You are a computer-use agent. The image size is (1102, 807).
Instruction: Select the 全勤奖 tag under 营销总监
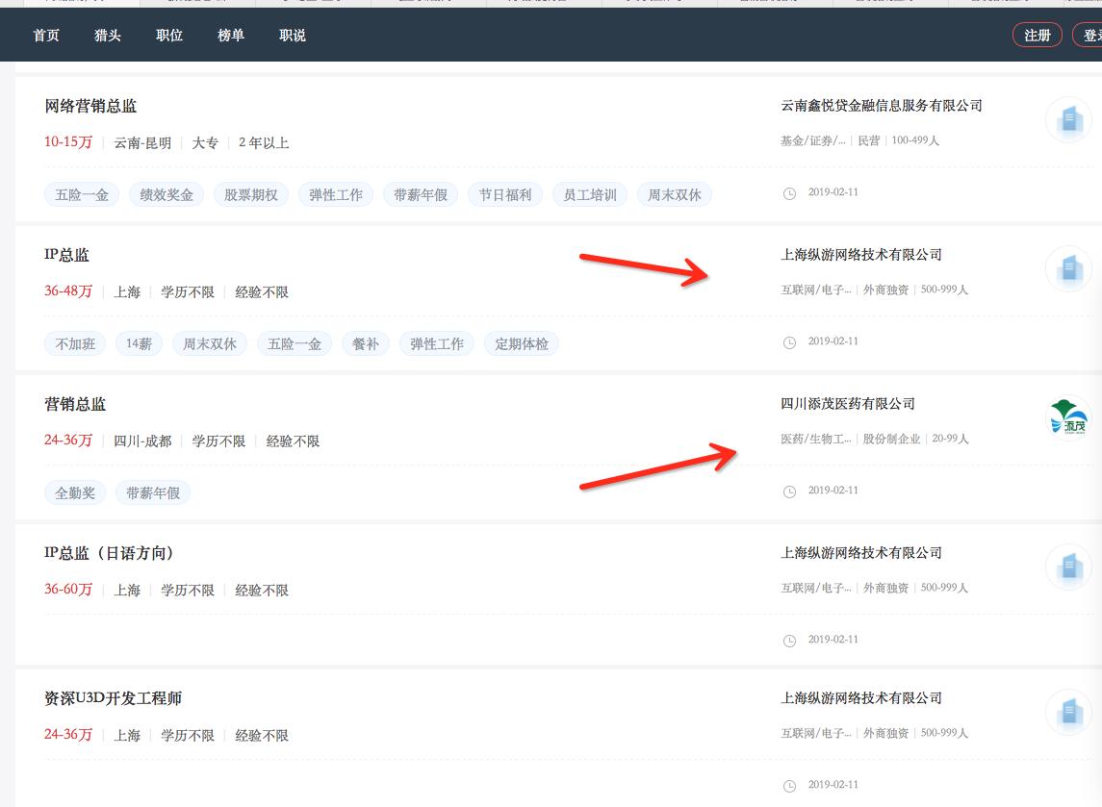74,492
